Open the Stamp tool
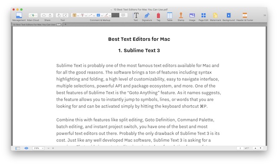The height and width of the screenshot is (165, 278). [x=181, y=16]
